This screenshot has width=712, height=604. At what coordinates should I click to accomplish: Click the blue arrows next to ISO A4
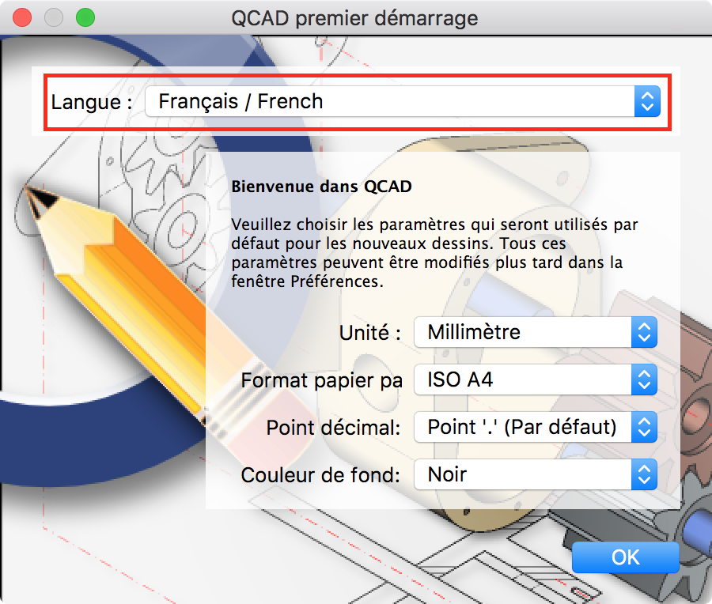644,380
